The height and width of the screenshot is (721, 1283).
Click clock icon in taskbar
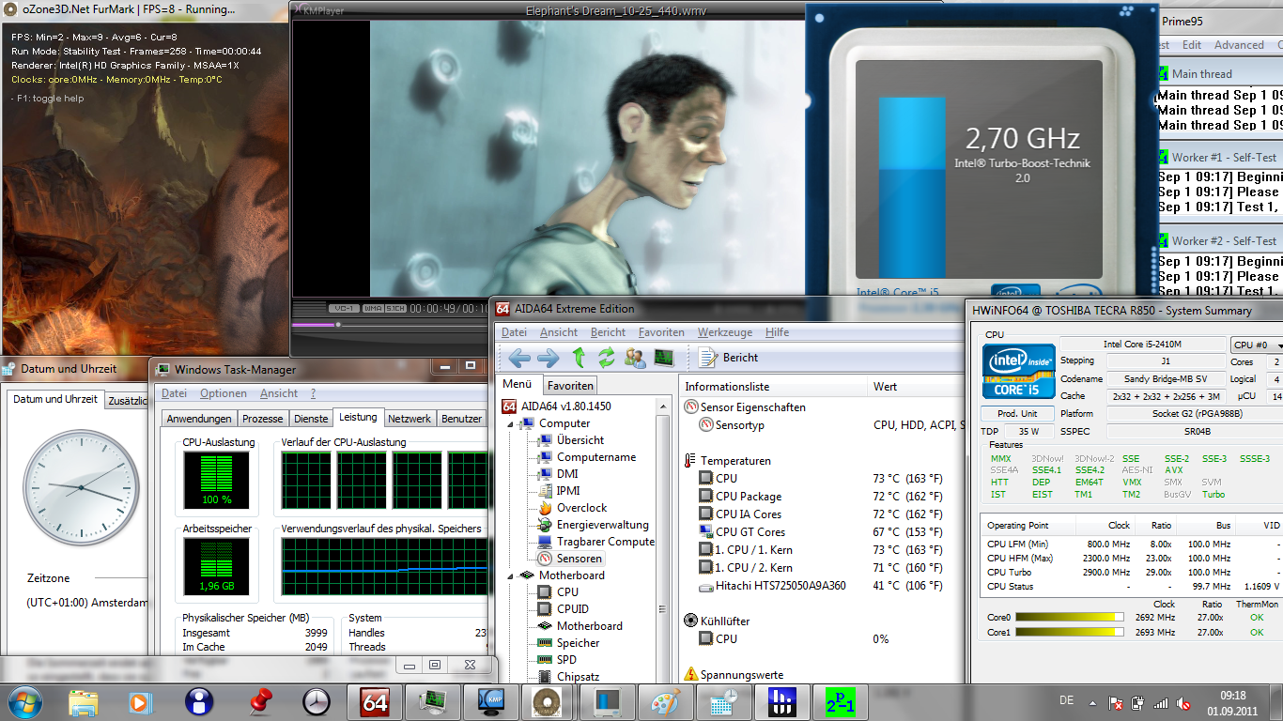click(x=317, y=701)
